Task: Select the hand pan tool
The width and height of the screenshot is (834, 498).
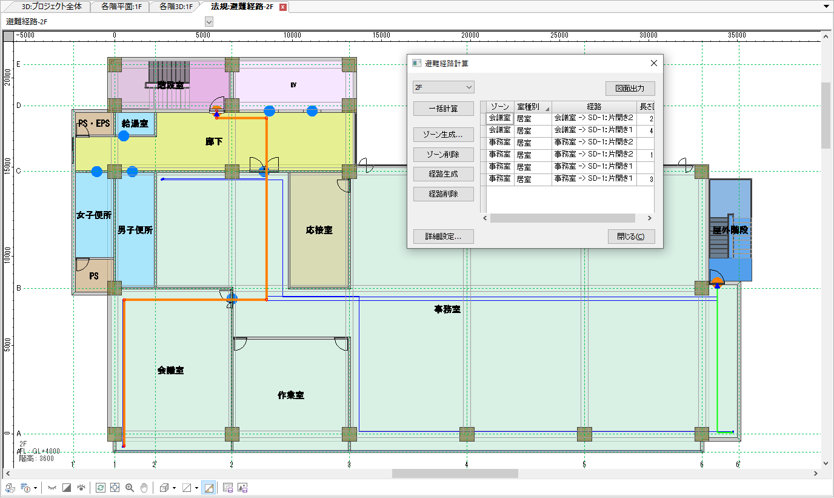Action: click(144, 488)
